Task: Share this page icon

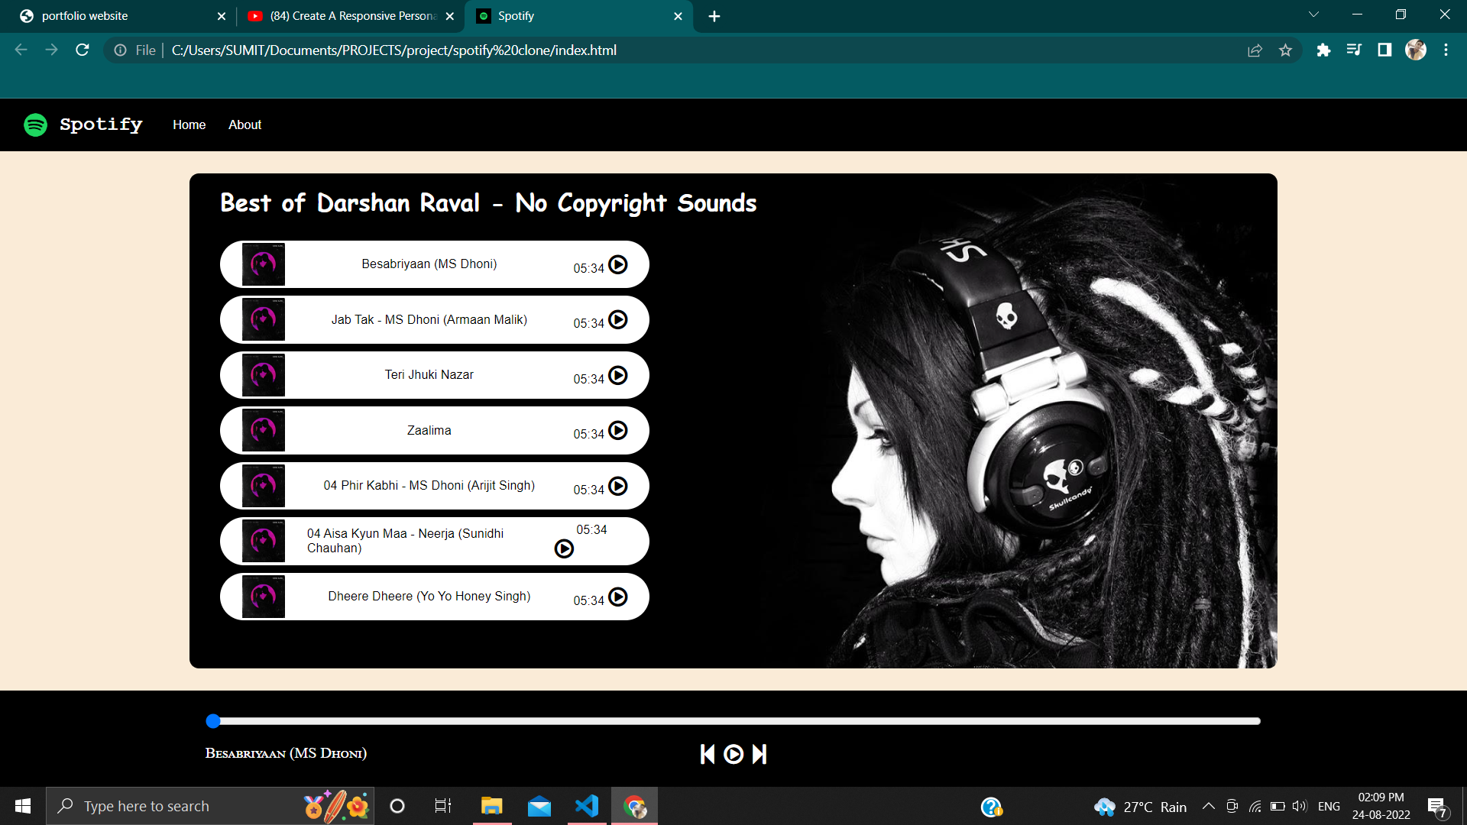Action: (x=1255, y=50)
